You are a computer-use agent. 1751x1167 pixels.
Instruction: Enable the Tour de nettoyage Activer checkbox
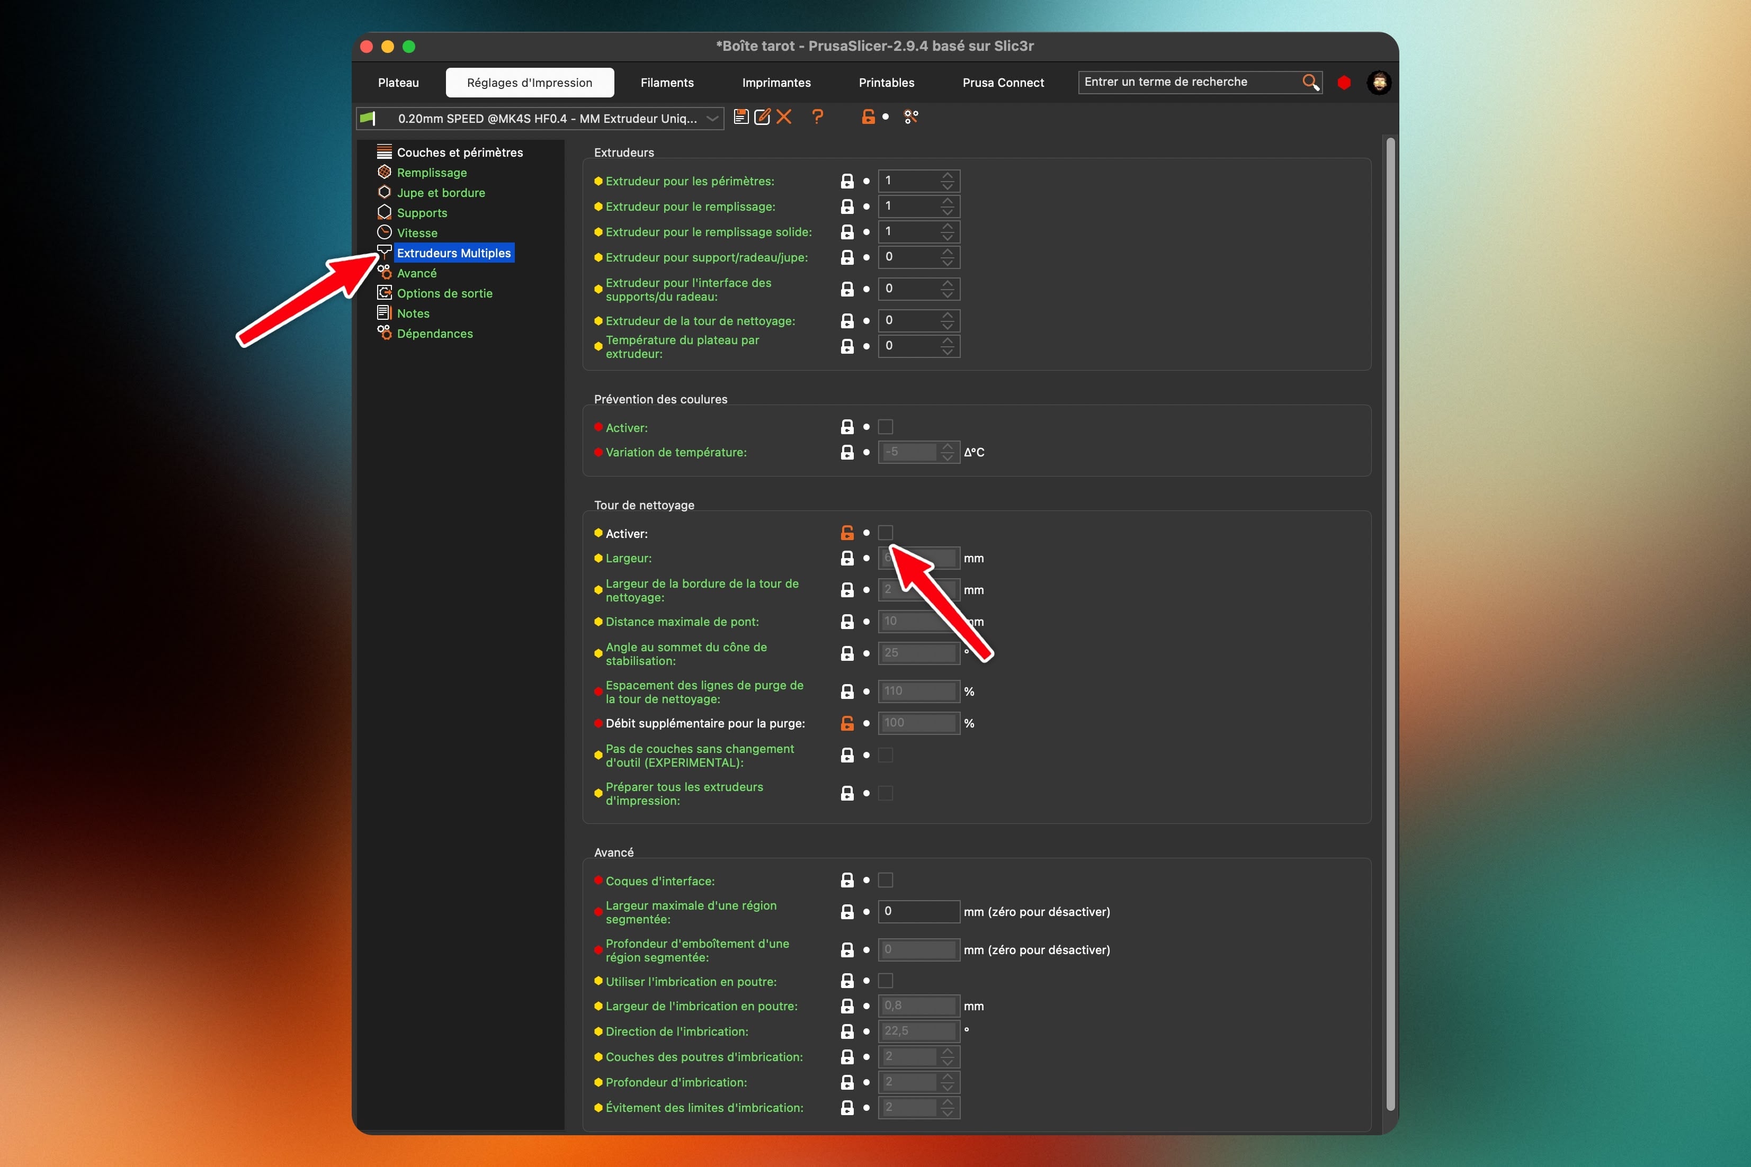tap(885, 533)
